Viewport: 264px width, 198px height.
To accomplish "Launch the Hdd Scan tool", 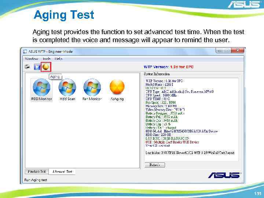I will (x=67, y=90).
